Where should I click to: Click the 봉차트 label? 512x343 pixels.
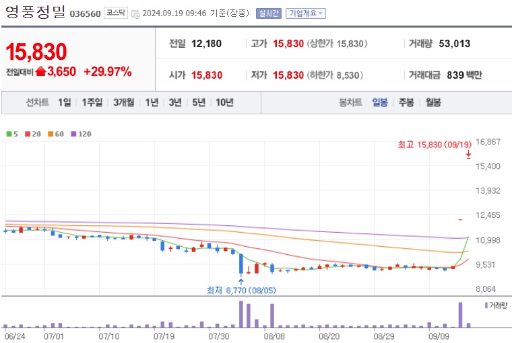(350, 102)
